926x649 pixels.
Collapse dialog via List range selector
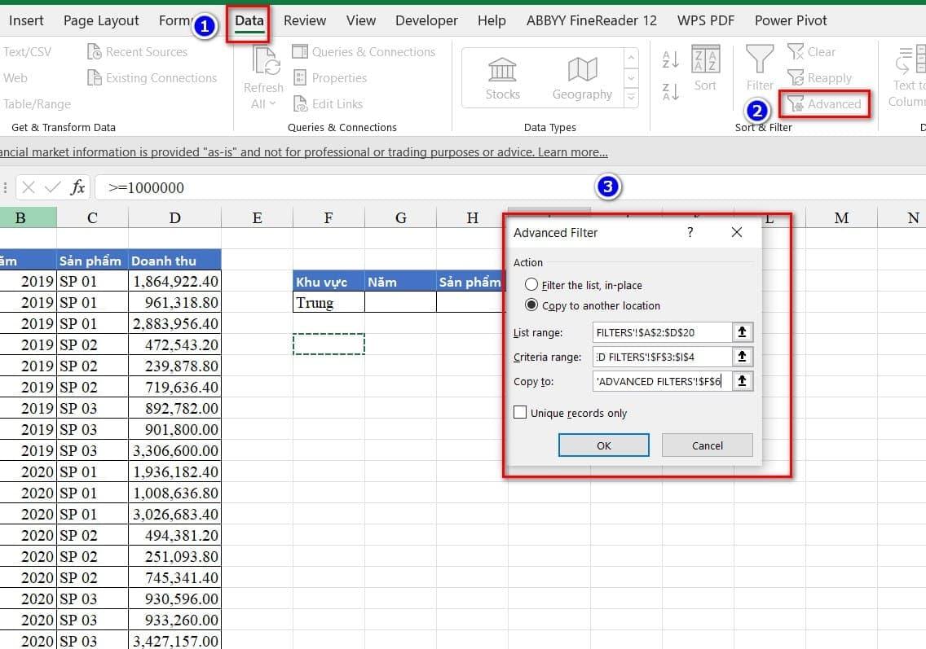pos(742,332)
